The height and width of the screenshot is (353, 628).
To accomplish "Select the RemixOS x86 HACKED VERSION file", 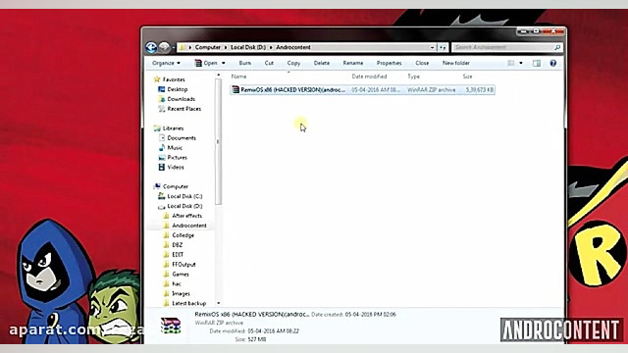I will click(x=362, y=89).
